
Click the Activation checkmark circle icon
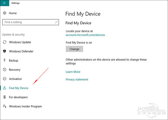[4, 79]
